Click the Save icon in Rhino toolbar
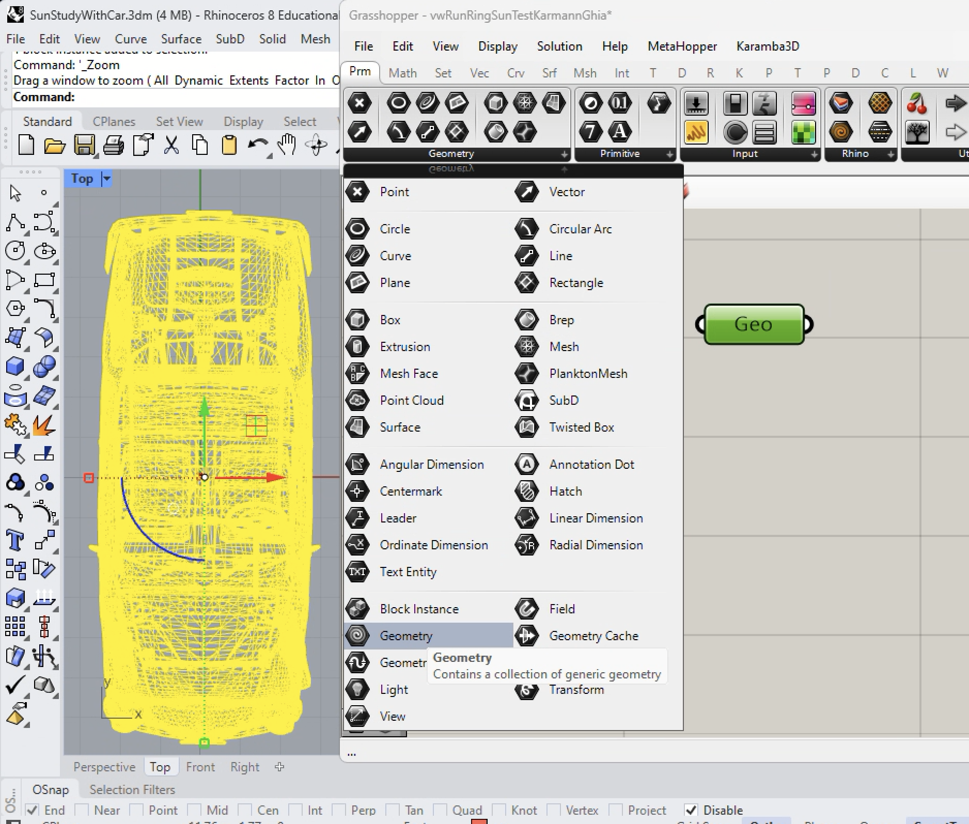Screen dimensions: 969x824 (x=84, y=145)
